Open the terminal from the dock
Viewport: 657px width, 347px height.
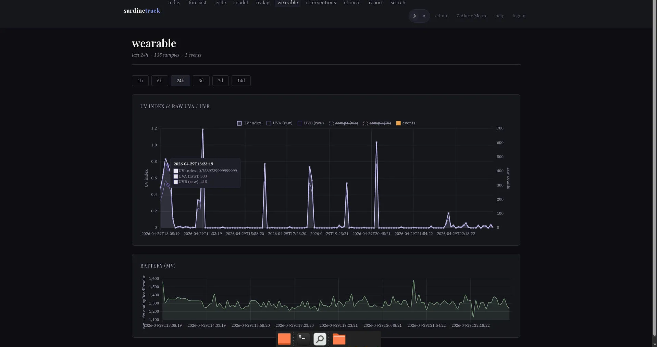tap(303, 339)
